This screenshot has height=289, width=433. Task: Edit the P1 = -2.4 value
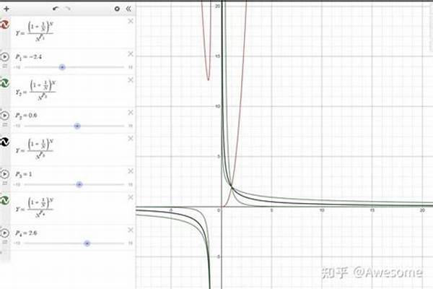28,57
